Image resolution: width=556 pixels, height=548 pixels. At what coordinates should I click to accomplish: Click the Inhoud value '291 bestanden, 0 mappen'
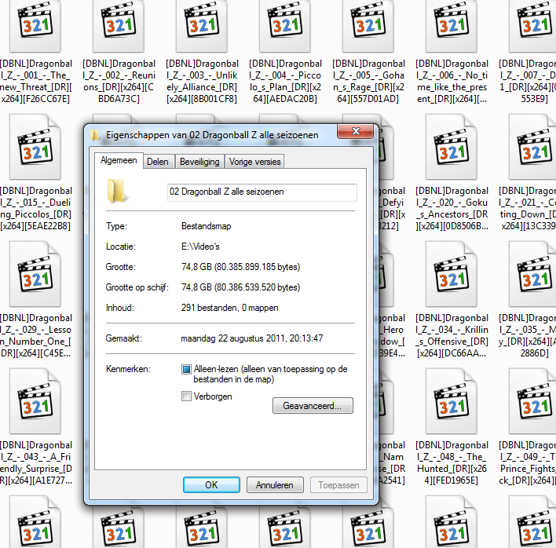pos(230,308)
